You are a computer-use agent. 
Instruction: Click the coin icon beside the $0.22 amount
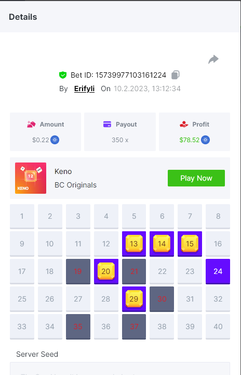55,140
